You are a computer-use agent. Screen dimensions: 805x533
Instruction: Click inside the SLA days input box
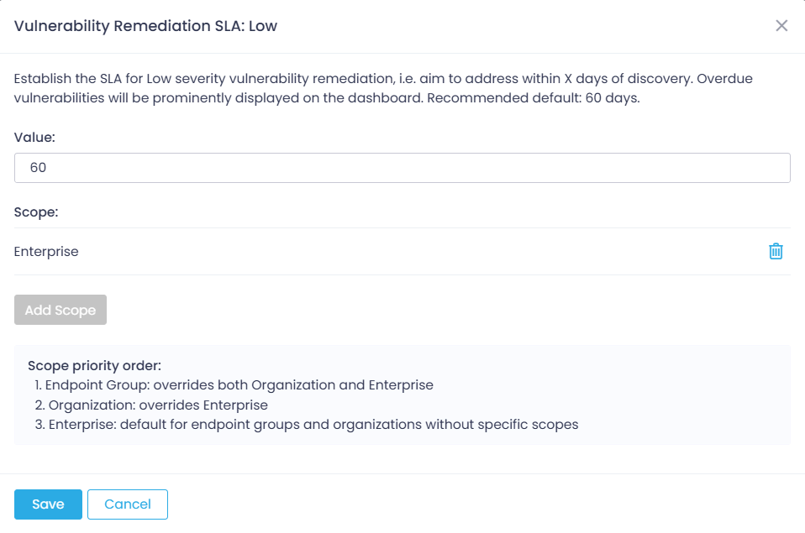pyautogui.click(x=402, y=167)
